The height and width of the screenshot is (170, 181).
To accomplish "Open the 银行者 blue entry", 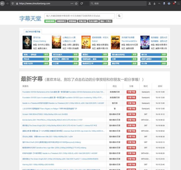I will click(151, 54).
